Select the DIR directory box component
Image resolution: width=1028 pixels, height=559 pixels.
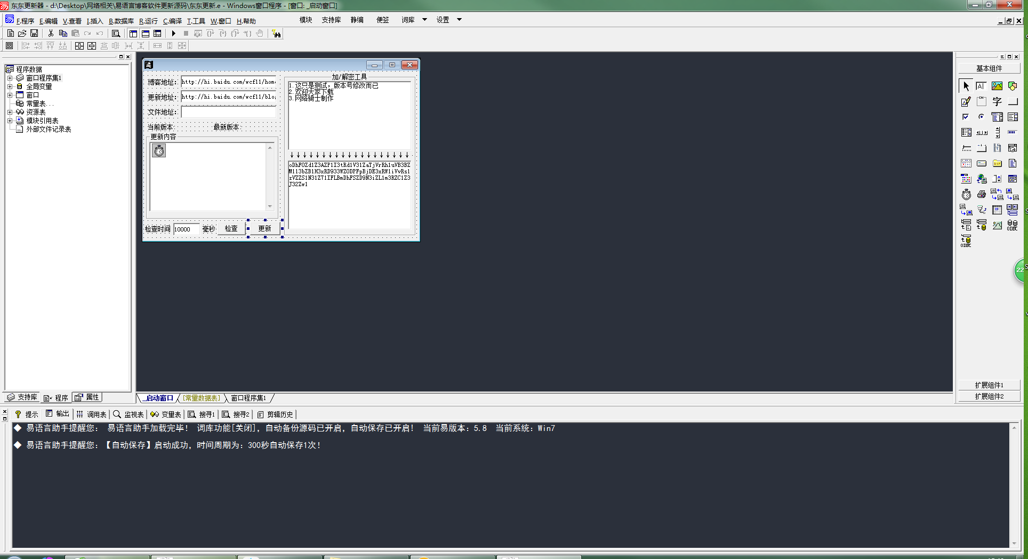(x=997, y=163)
